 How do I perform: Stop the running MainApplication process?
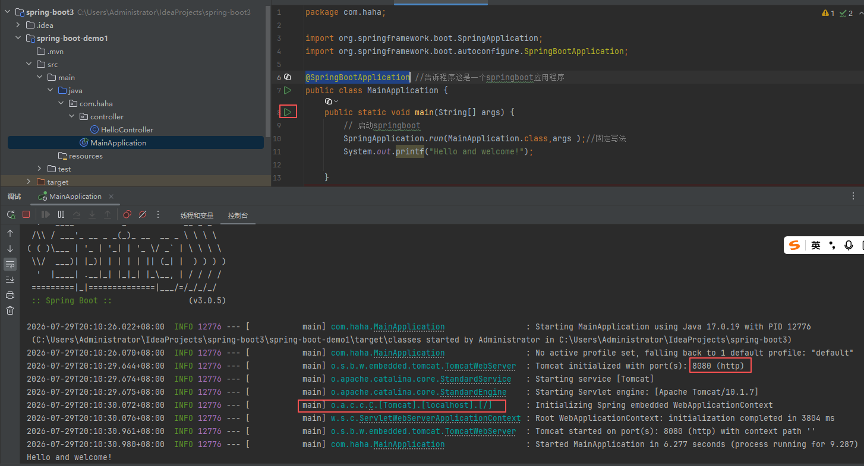pos(26,214)
